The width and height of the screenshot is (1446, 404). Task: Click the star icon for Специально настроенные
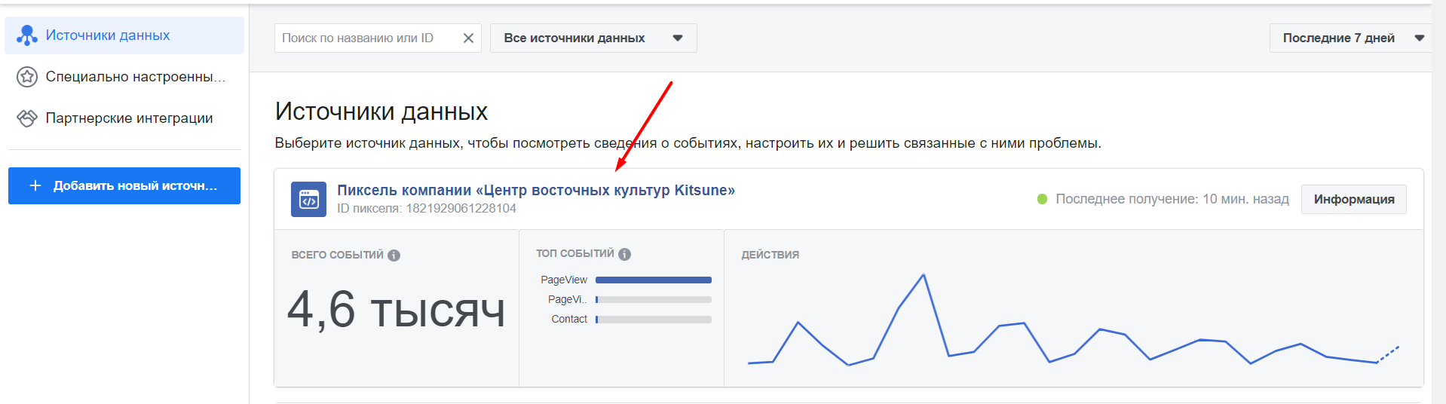27,77
